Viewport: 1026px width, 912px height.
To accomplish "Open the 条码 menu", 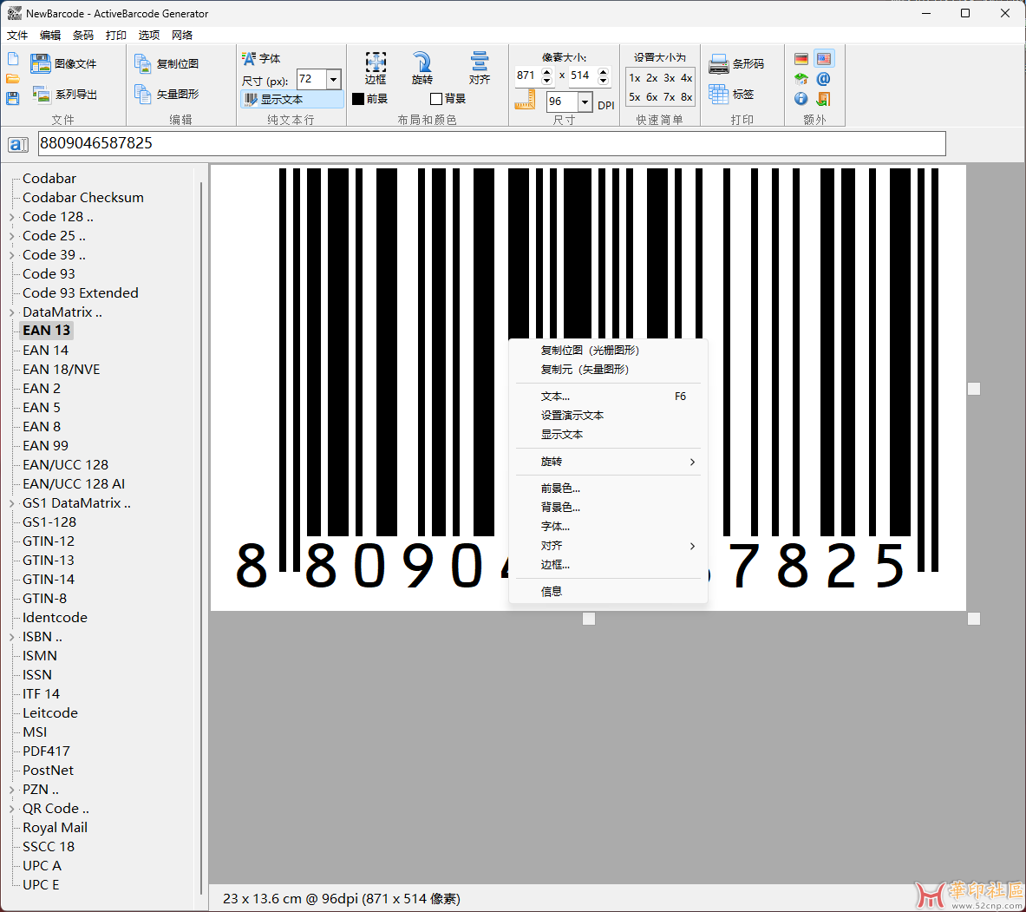I will (82, 36).
